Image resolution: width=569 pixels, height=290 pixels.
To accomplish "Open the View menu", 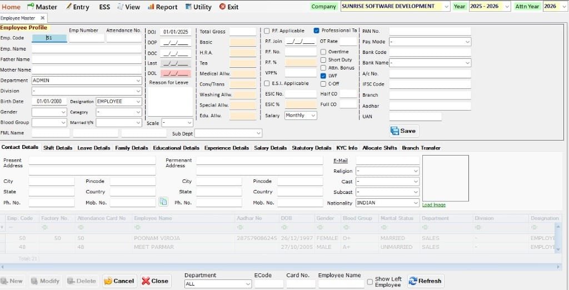I will [x=128, y=7].
